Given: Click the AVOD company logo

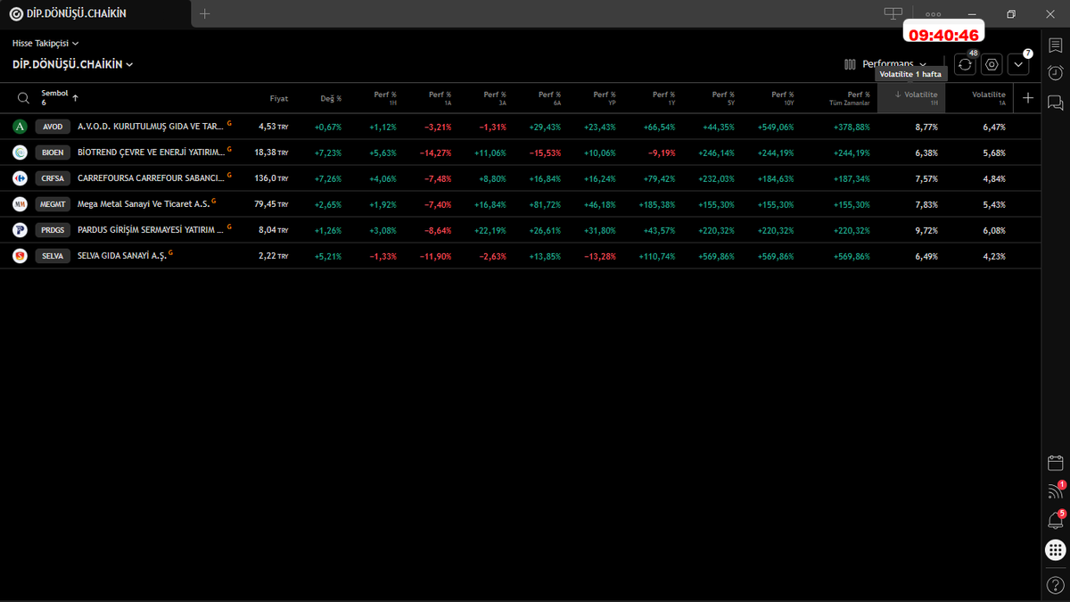Looking at the screenshot, I should click(20, 127).
